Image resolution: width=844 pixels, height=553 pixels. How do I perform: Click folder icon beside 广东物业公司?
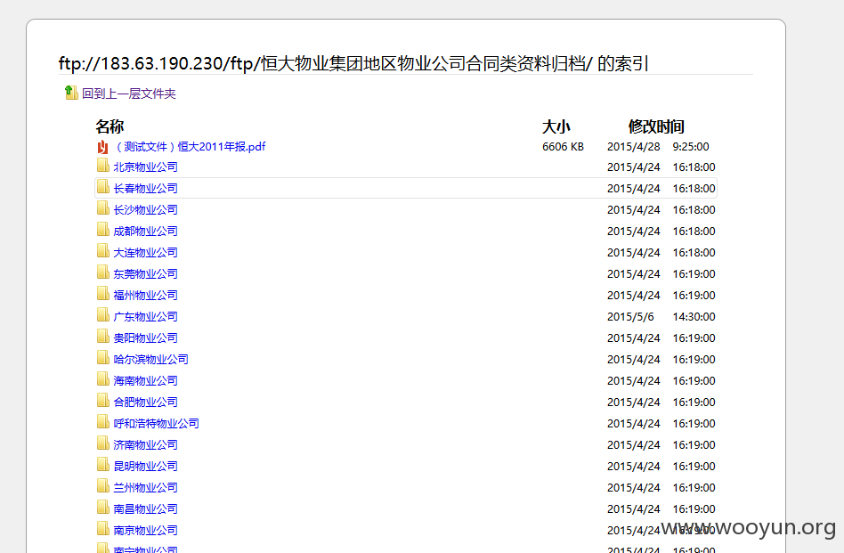pos(102,314)
